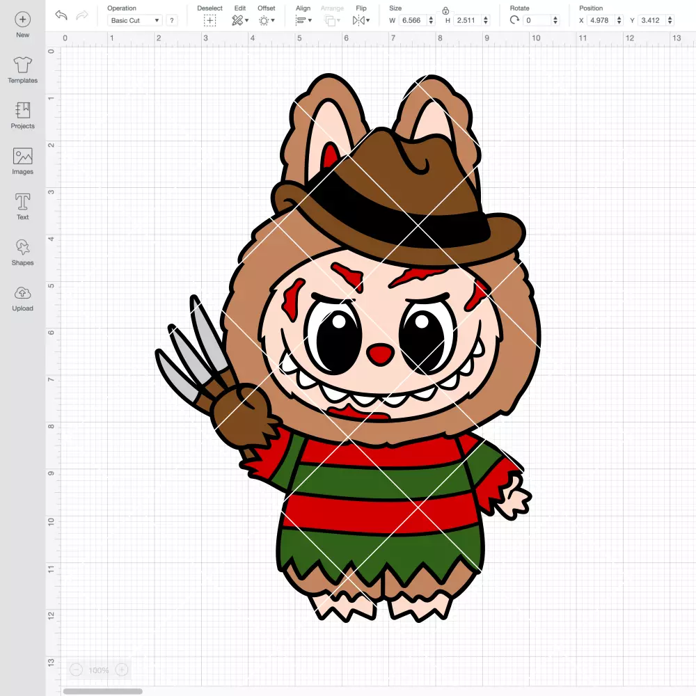The image size is (696, 696).
Task: Click the 100% zoom level label
Action: coord(99,670)
